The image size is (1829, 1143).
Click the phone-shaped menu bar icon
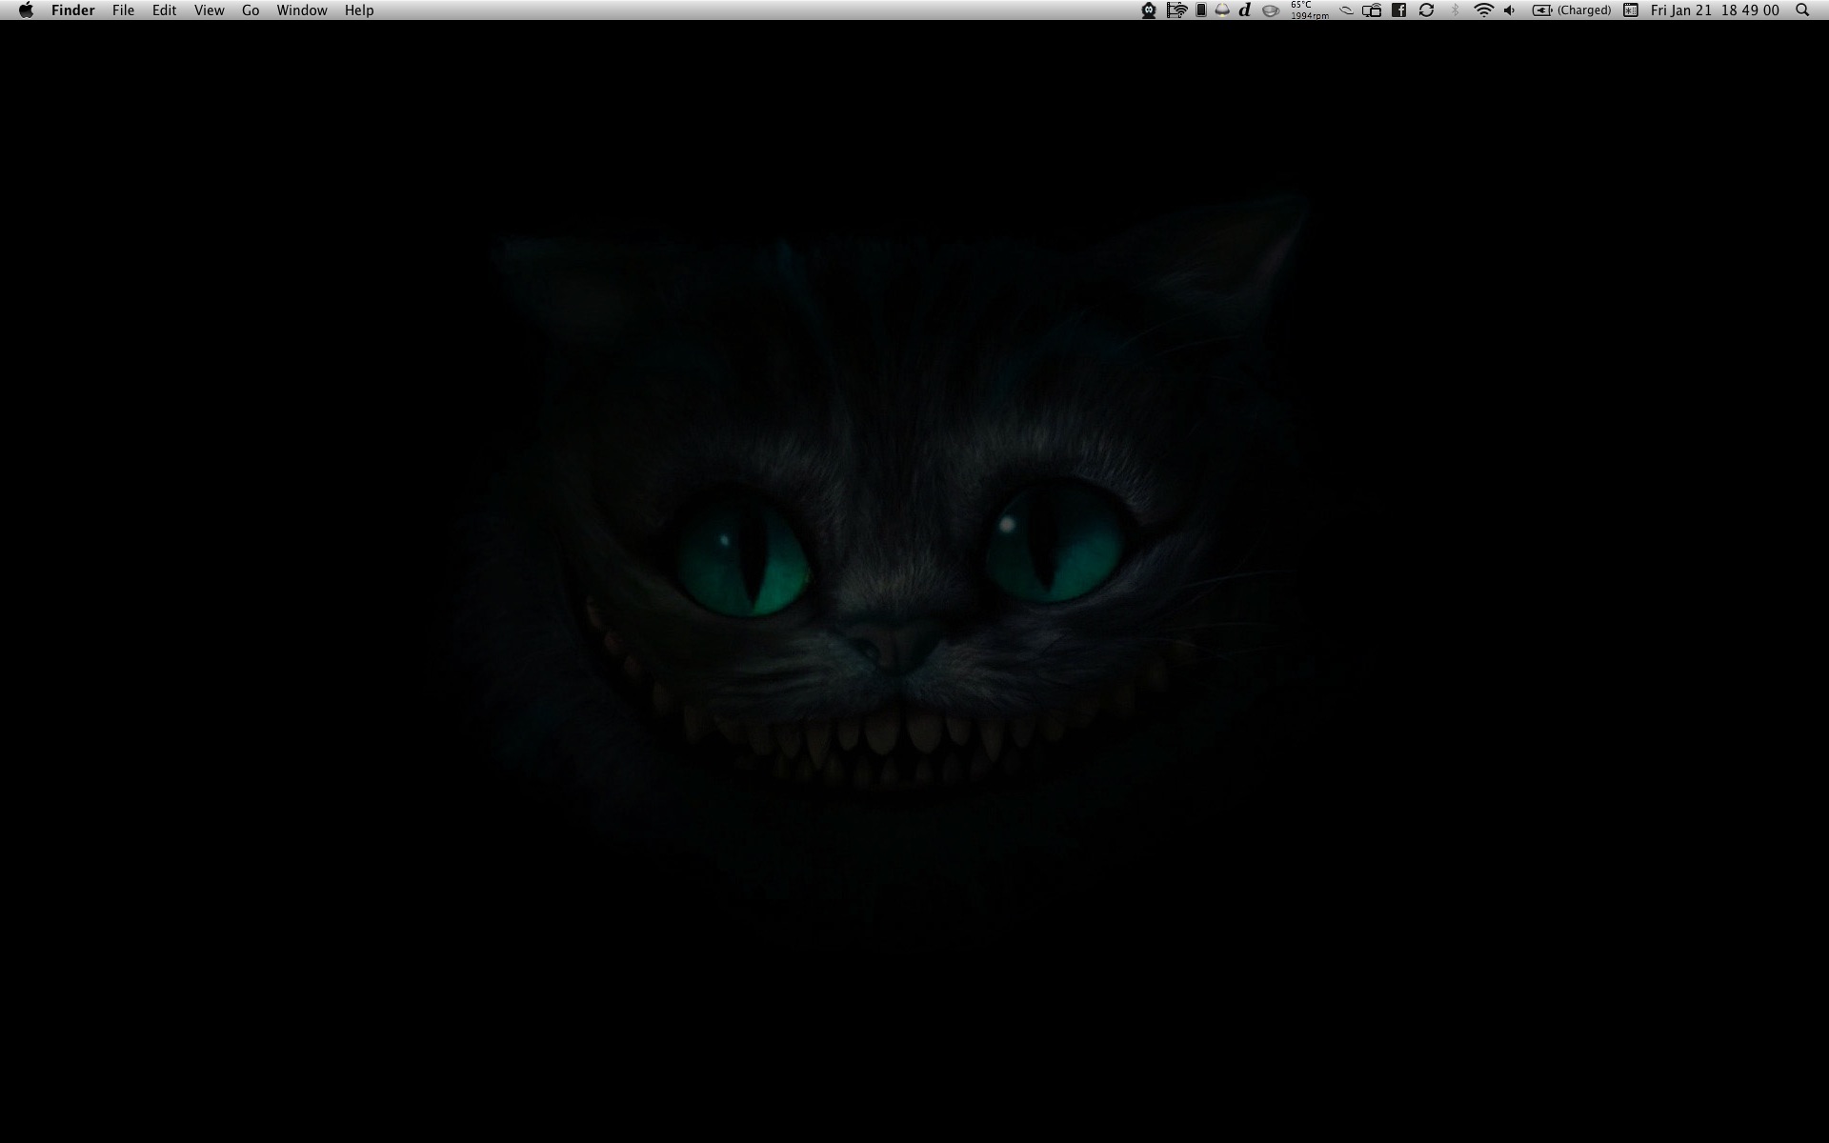tap(1201, 10)
